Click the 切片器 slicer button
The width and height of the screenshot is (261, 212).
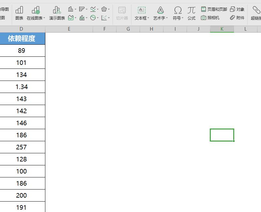pos(122,13)
